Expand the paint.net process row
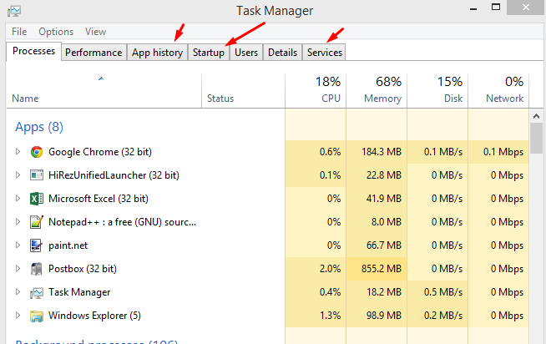546x344 pixels. (18, 245)
